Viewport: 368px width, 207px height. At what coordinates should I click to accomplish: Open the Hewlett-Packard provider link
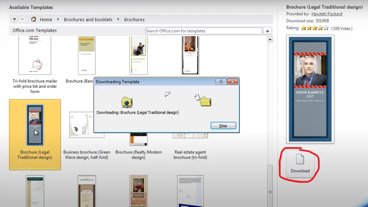point(327,14)
